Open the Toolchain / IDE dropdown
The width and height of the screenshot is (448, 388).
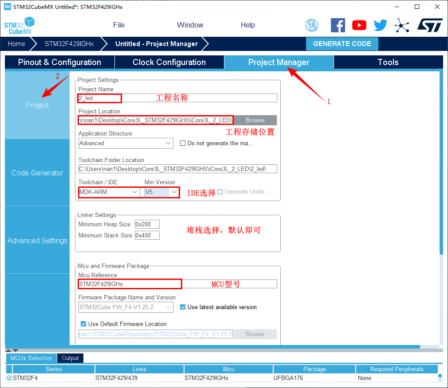pyautogui.click(x=109, y=192)
